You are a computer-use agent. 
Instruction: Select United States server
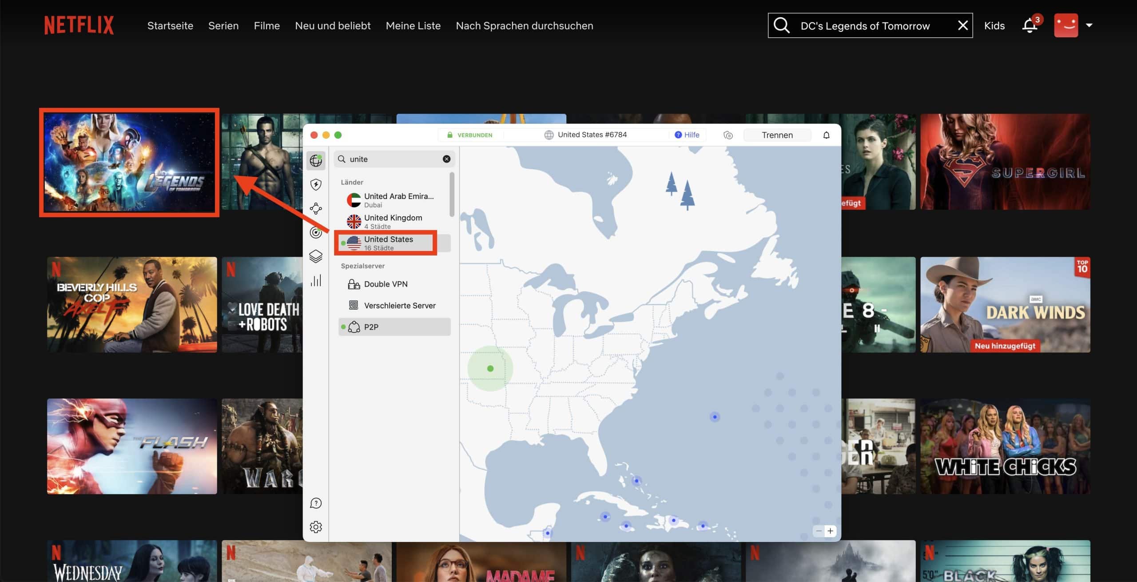coord(394,243)
